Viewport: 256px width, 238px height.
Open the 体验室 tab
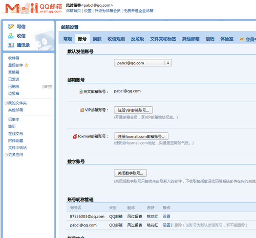pyautogui.click(x=227, y=39)
